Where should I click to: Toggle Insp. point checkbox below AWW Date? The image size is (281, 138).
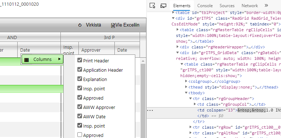pos(80,125)
